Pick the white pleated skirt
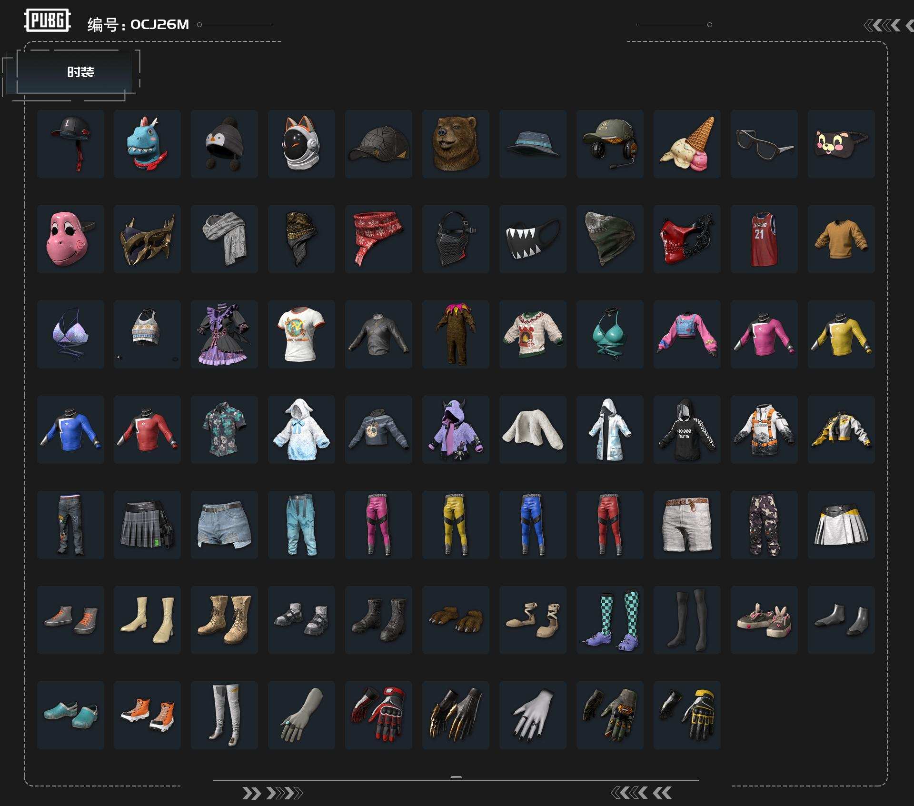 (841, 525)
